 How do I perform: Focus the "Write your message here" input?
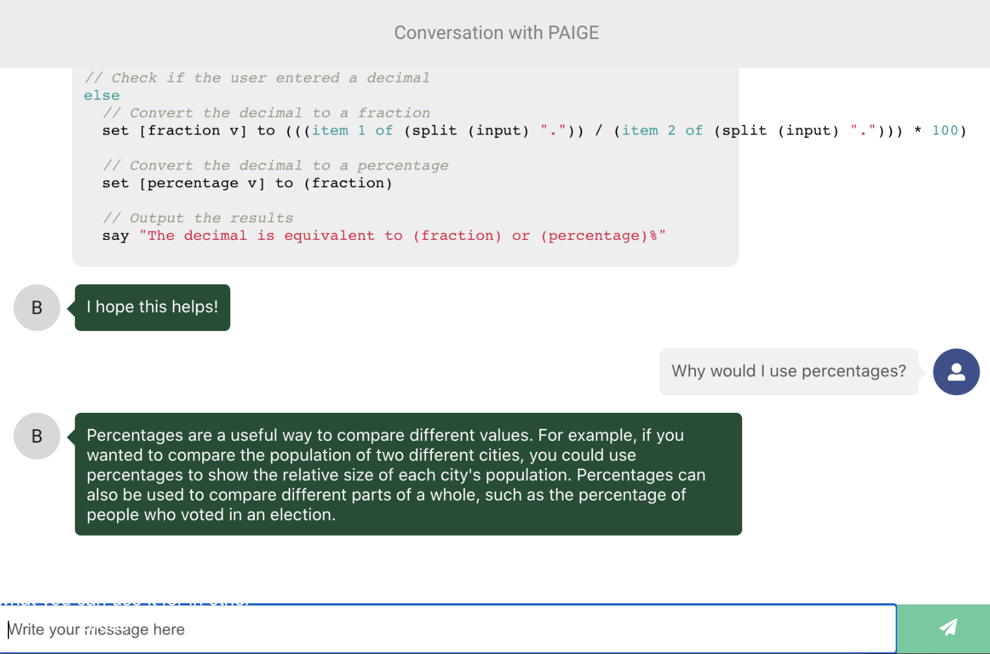[x=449, y=629]
